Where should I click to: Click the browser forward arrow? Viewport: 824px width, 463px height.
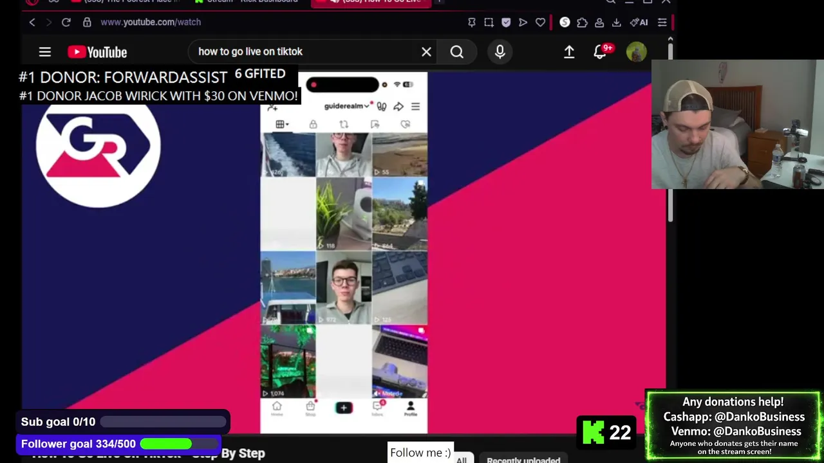click(48, 22)
